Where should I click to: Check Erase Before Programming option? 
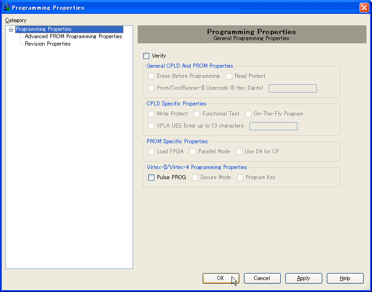click(151, 76)
